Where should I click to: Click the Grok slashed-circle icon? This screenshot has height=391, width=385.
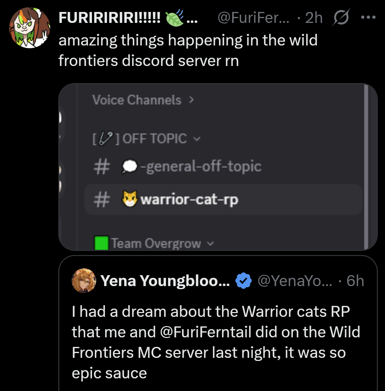tap(341, 18)
